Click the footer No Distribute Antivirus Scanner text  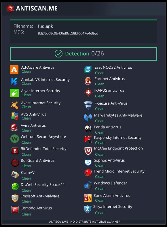[x=85, y=222]
